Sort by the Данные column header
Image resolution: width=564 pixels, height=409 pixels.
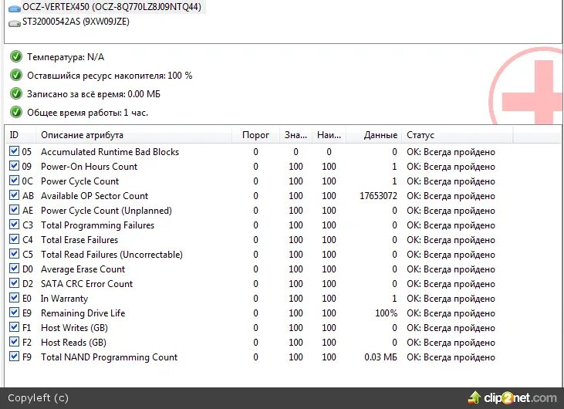coord(373,135)
